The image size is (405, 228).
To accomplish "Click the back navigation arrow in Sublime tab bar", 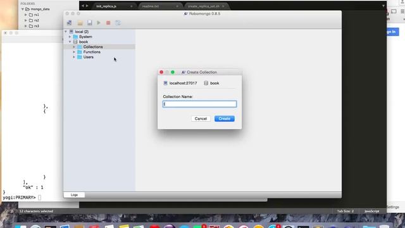I will 83,6.
